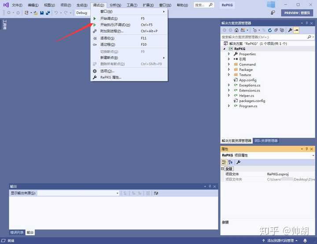
Task: Click the notification bell in status bar
Action: (x=305, y=240)
